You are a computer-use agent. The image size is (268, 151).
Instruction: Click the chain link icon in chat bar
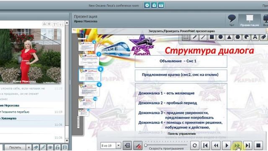43,147
